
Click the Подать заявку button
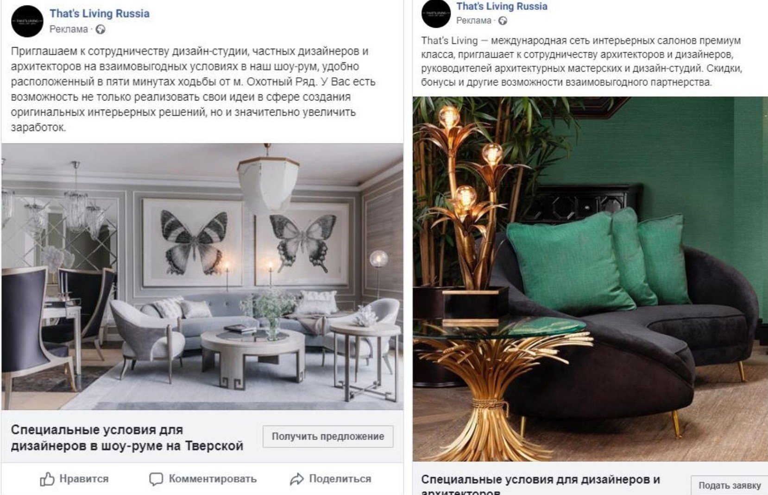coord(730,485)
